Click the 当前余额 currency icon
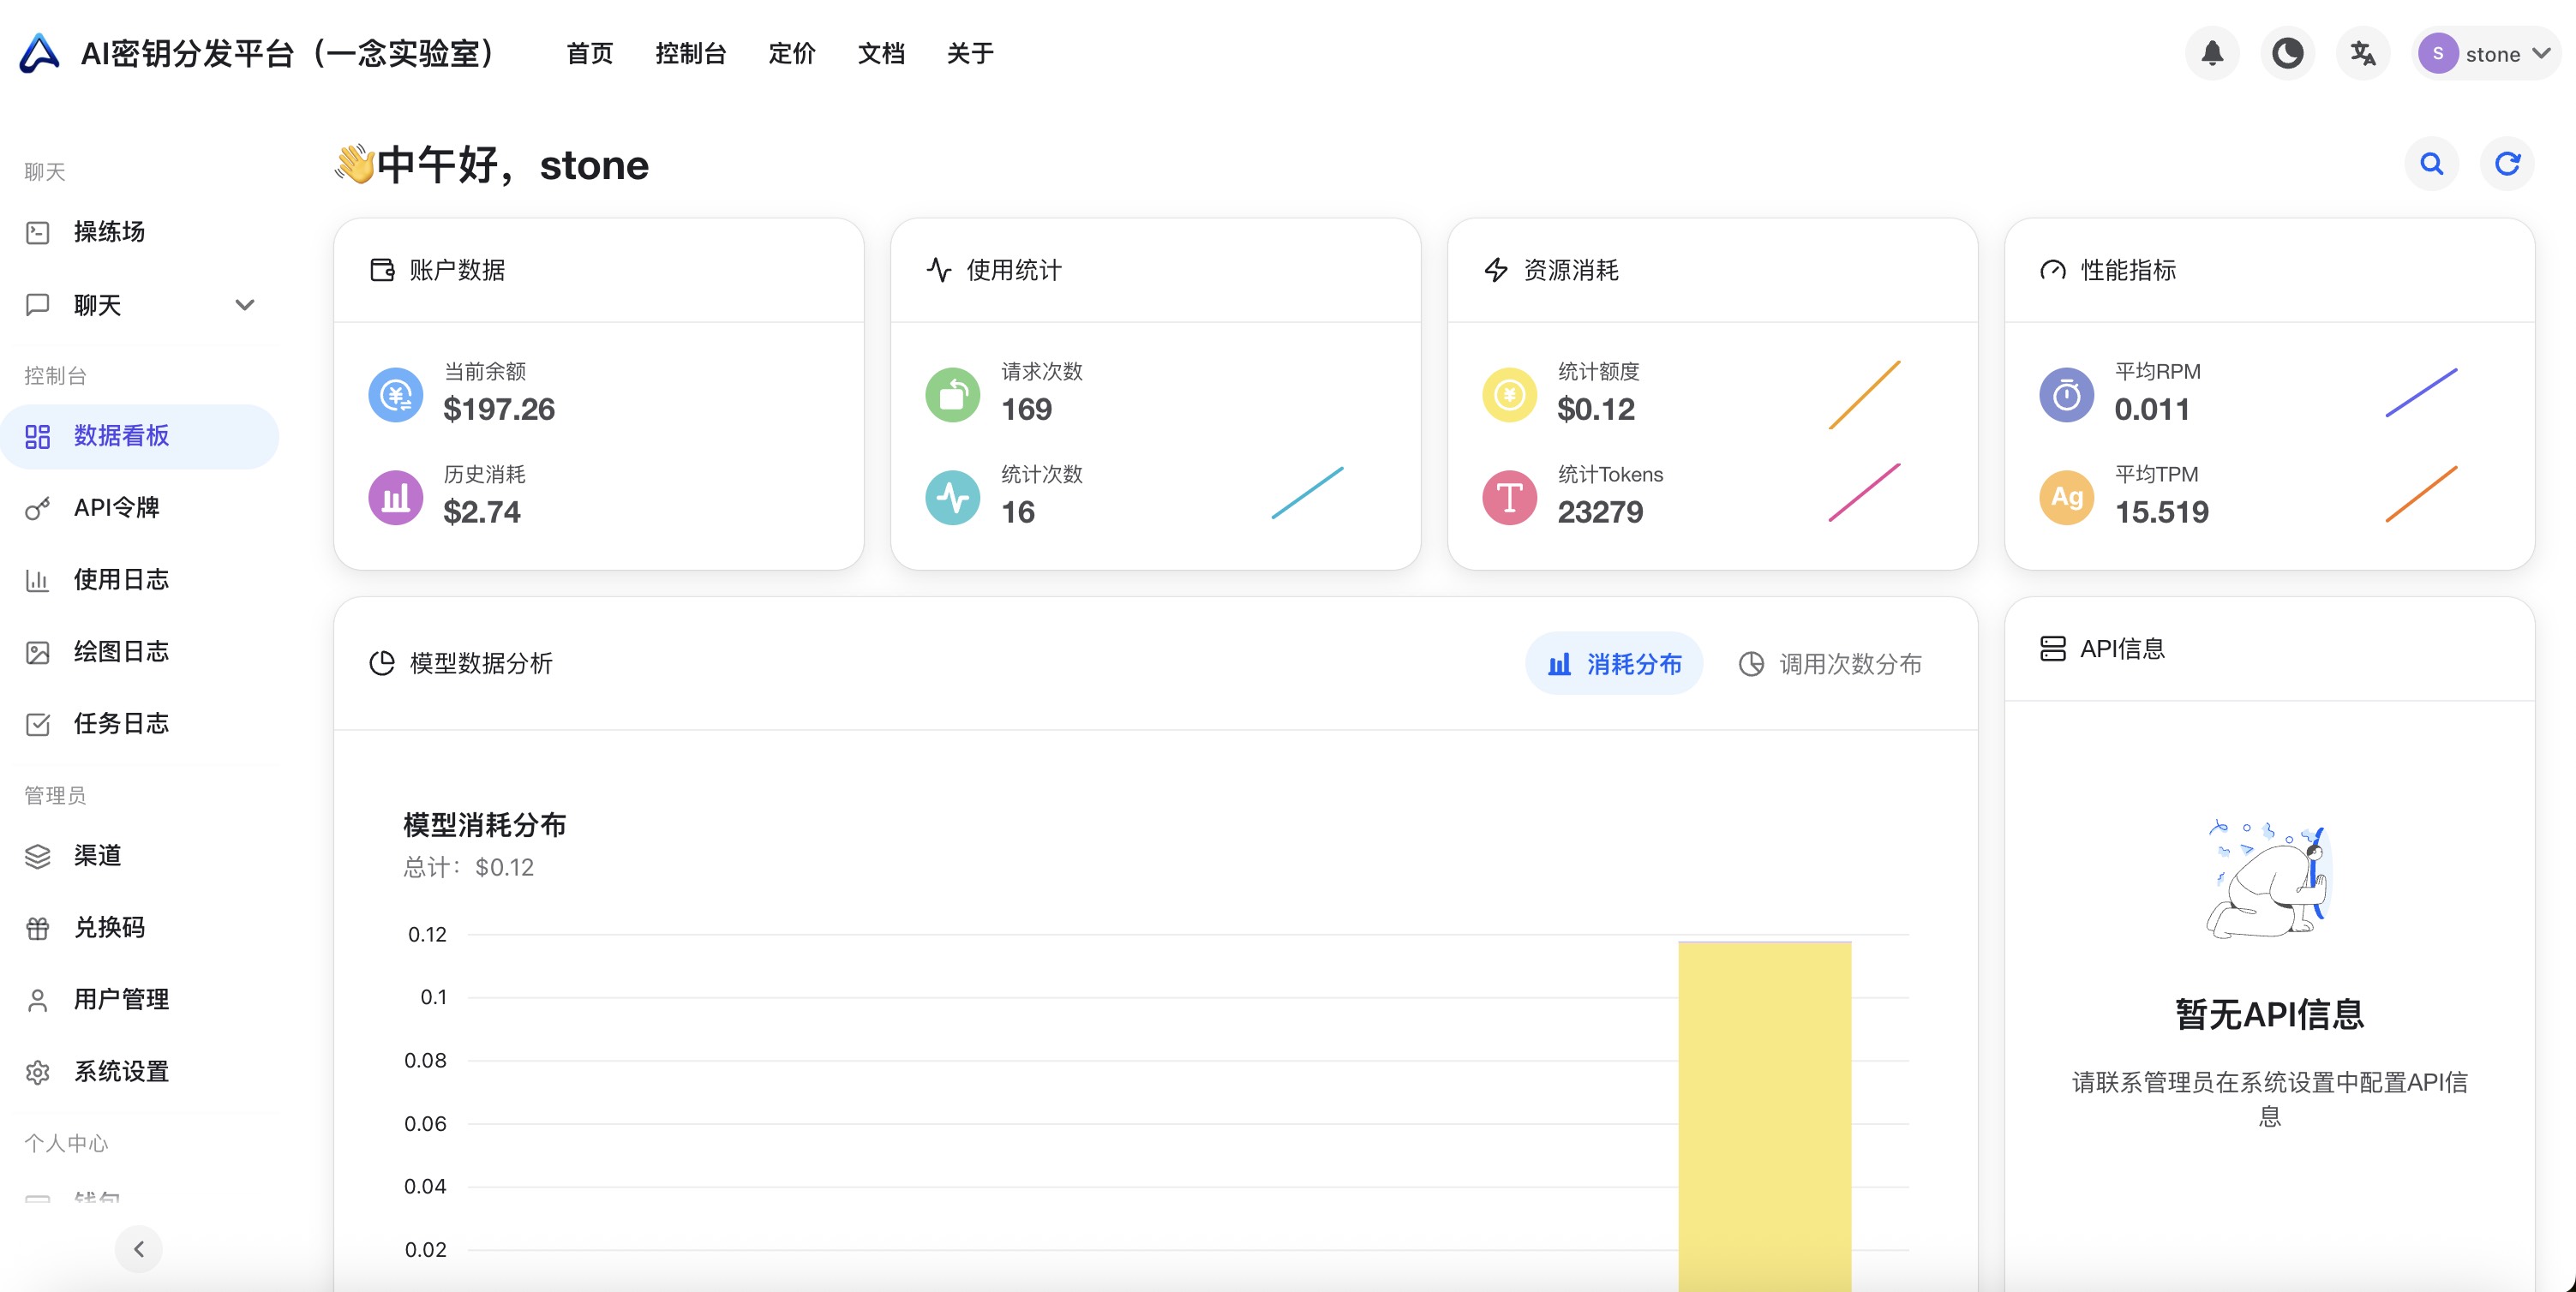Image resolution: width=2576 pixels, height=1292 pixels. (396, 395)
